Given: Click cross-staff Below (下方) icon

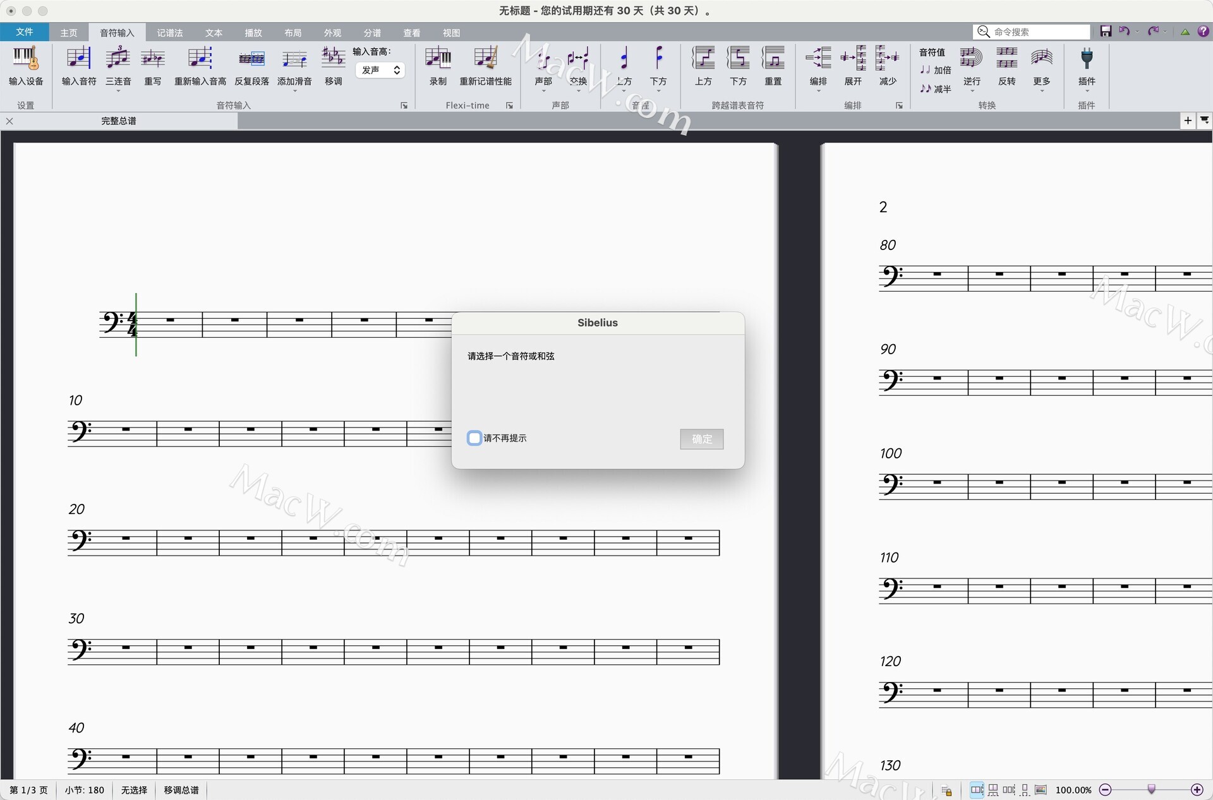Looking at the screenshot, I should point(738,58).
